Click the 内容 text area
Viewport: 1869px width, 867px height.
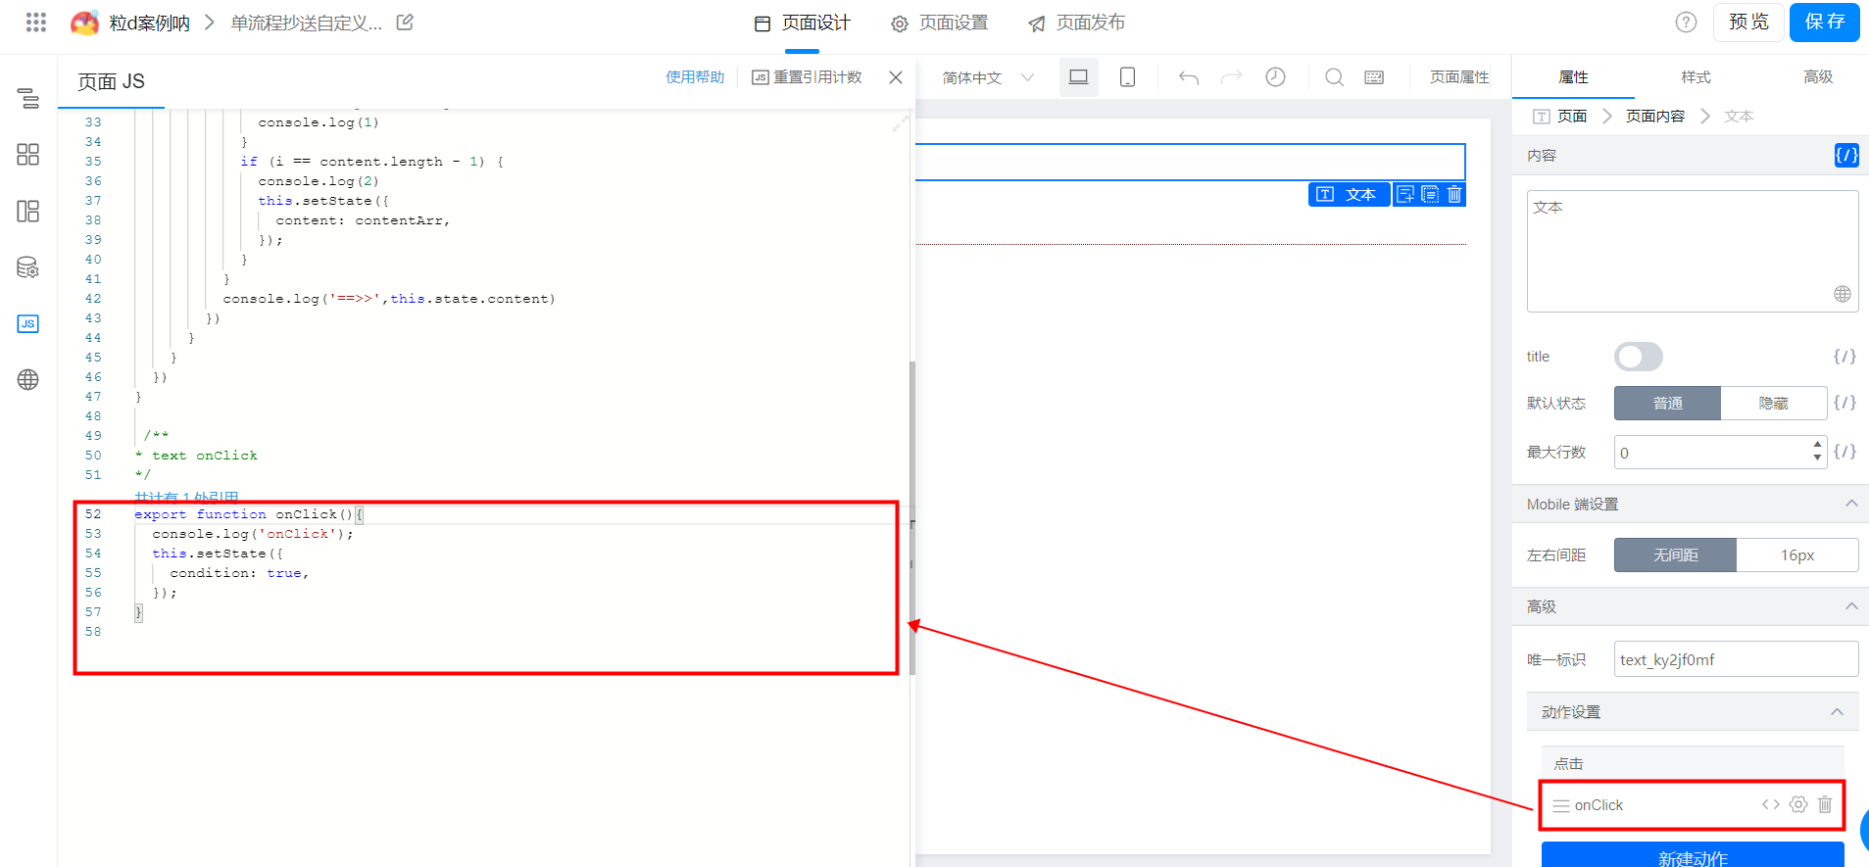coord(1693,251)
